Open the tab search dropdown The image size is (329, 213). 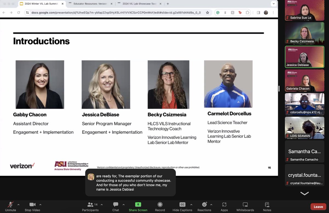pos(273,4)
